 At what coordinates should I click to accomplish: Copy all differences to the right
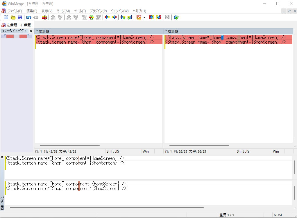(x=151, y=17)
